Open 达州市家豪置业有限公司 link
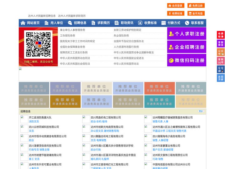The height and width of the screenshot is (169, 225). (x=166, y=146)
